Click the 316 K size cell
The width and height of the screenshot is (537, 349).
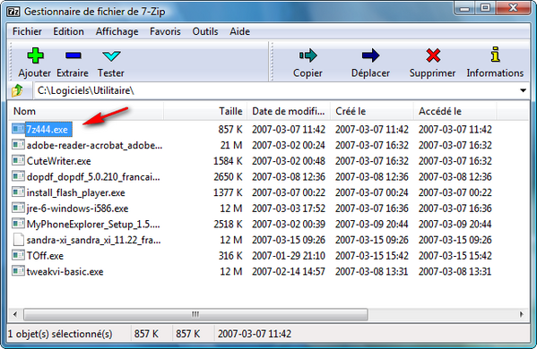pyautogui.click(x=230, y=256)
